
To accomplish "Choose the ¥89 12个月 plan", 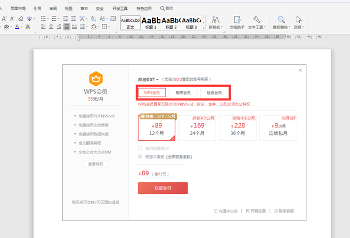I will coord(157,128).
